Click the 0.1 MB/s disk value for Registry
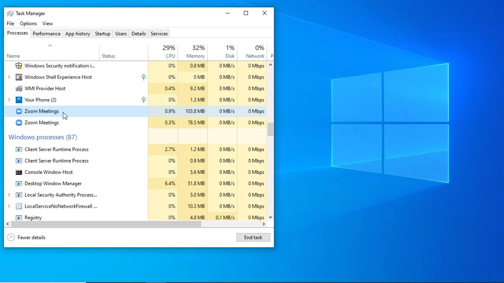The image size is (504, 283). pyautogui.click(x=225, y=217)
